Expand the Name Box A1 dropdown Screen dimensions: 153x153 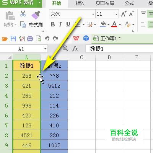click(45, 49)
